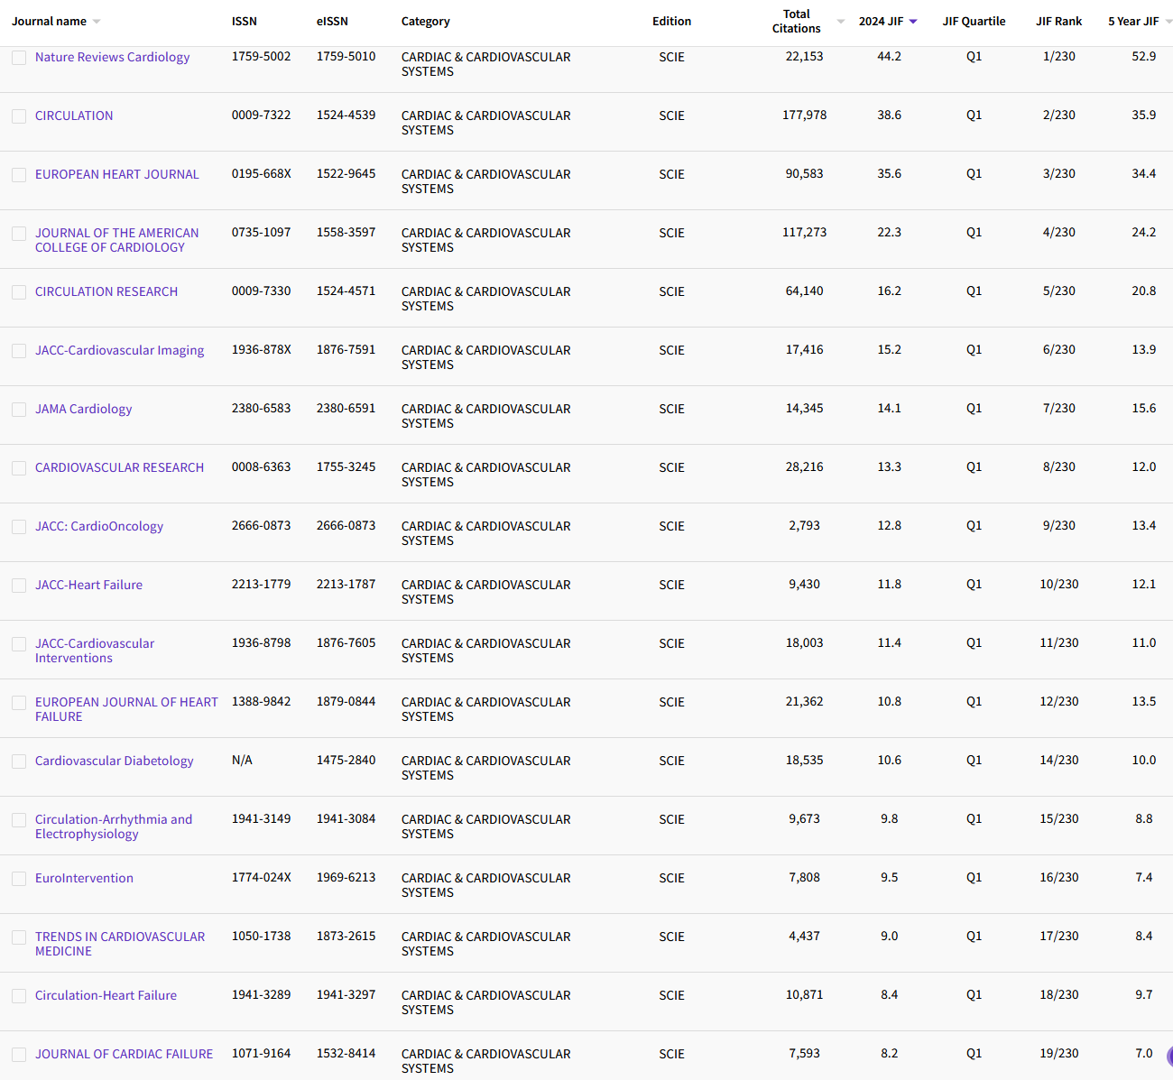1173x1080 pixels.
Task: Open the EUROPEAN HEART JOURNAL link
Action: pyautogui.click(x=116, y=174)
